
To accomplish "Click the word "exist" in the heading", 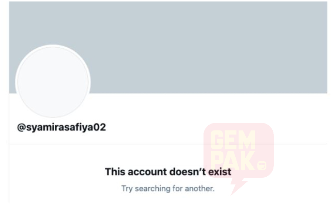I will pyautogui.click(x=219, y=172).
